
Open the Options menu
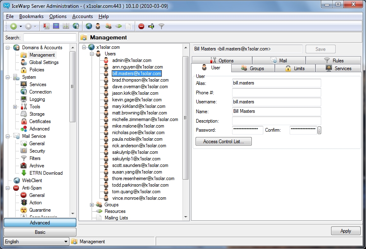pyautogui.click(x=58, y=16)
